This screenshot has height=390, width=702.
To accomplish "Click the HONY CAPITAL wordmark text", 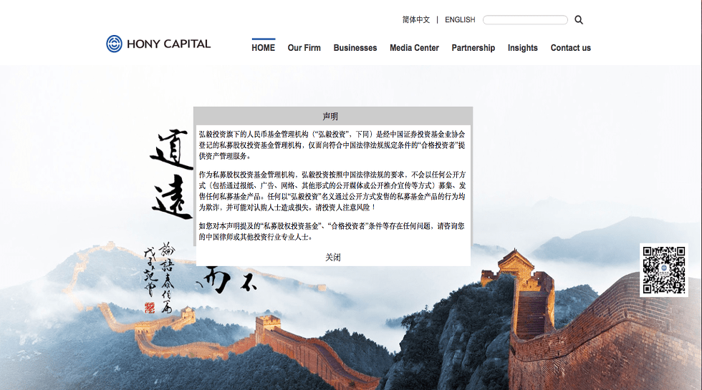I will click(168, 44).
